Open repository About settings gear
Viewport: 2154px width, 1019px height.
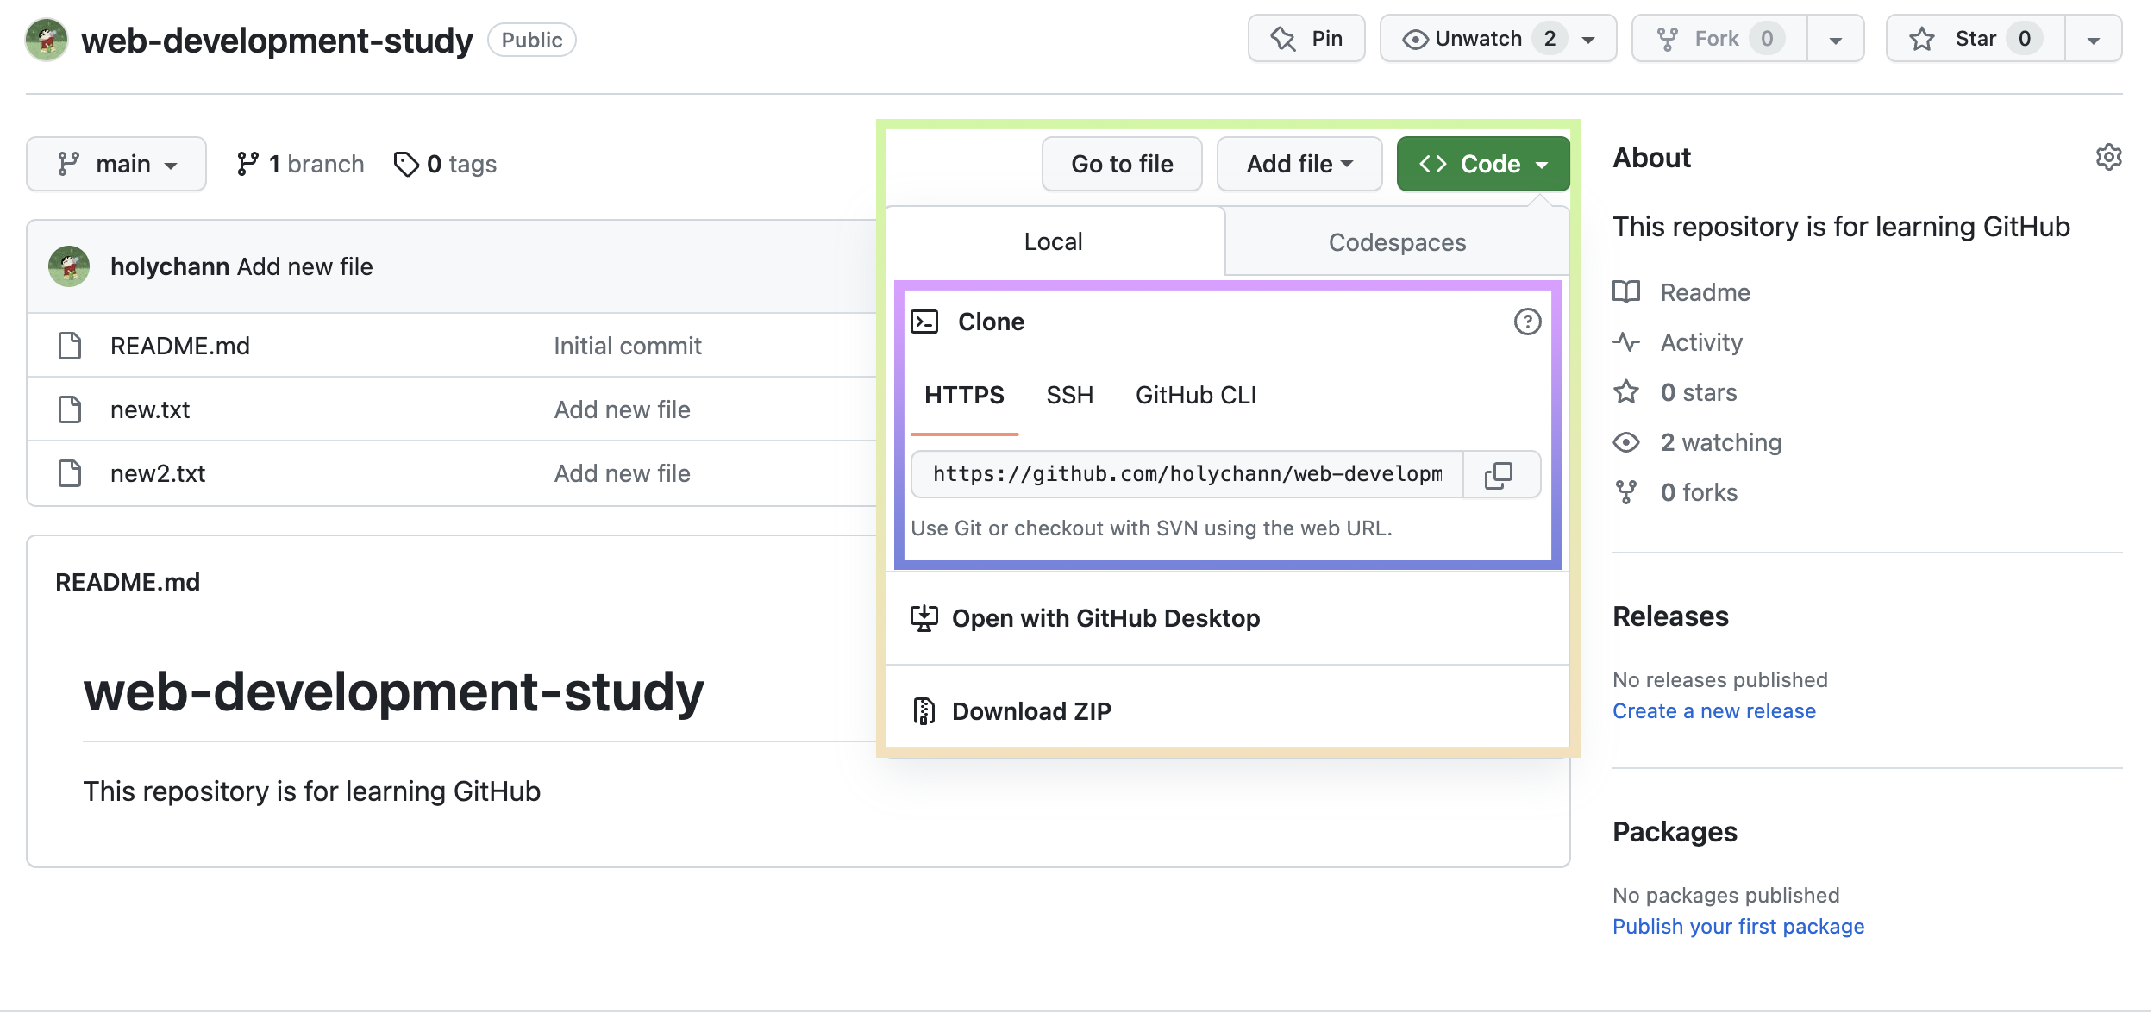tap(2108, 158)
